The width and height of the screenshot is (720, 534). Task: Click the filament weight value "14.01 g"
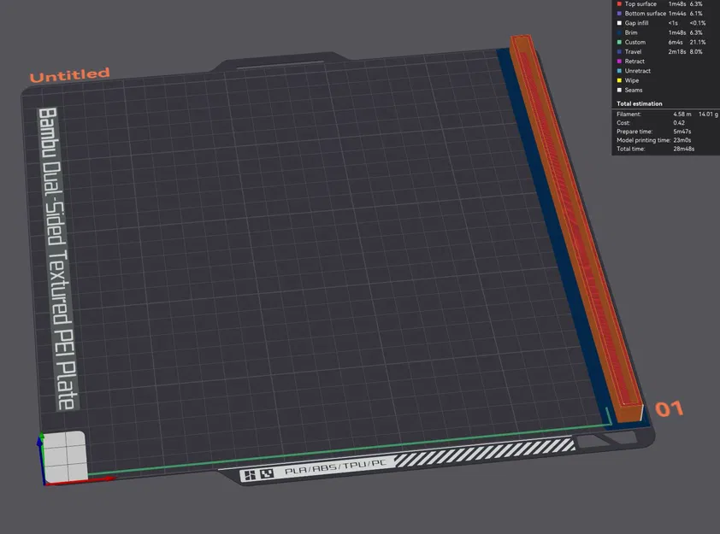[x=708, y=114]
